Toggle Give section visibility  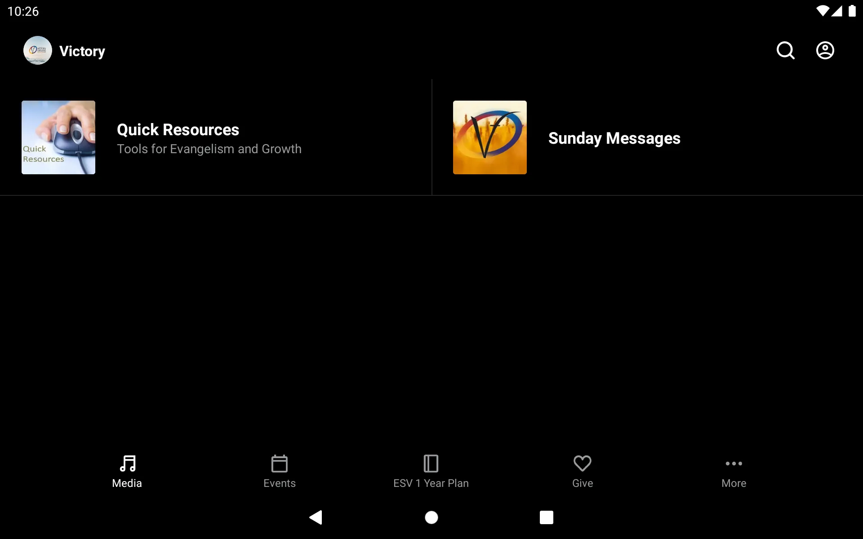[x=582, y=471]
